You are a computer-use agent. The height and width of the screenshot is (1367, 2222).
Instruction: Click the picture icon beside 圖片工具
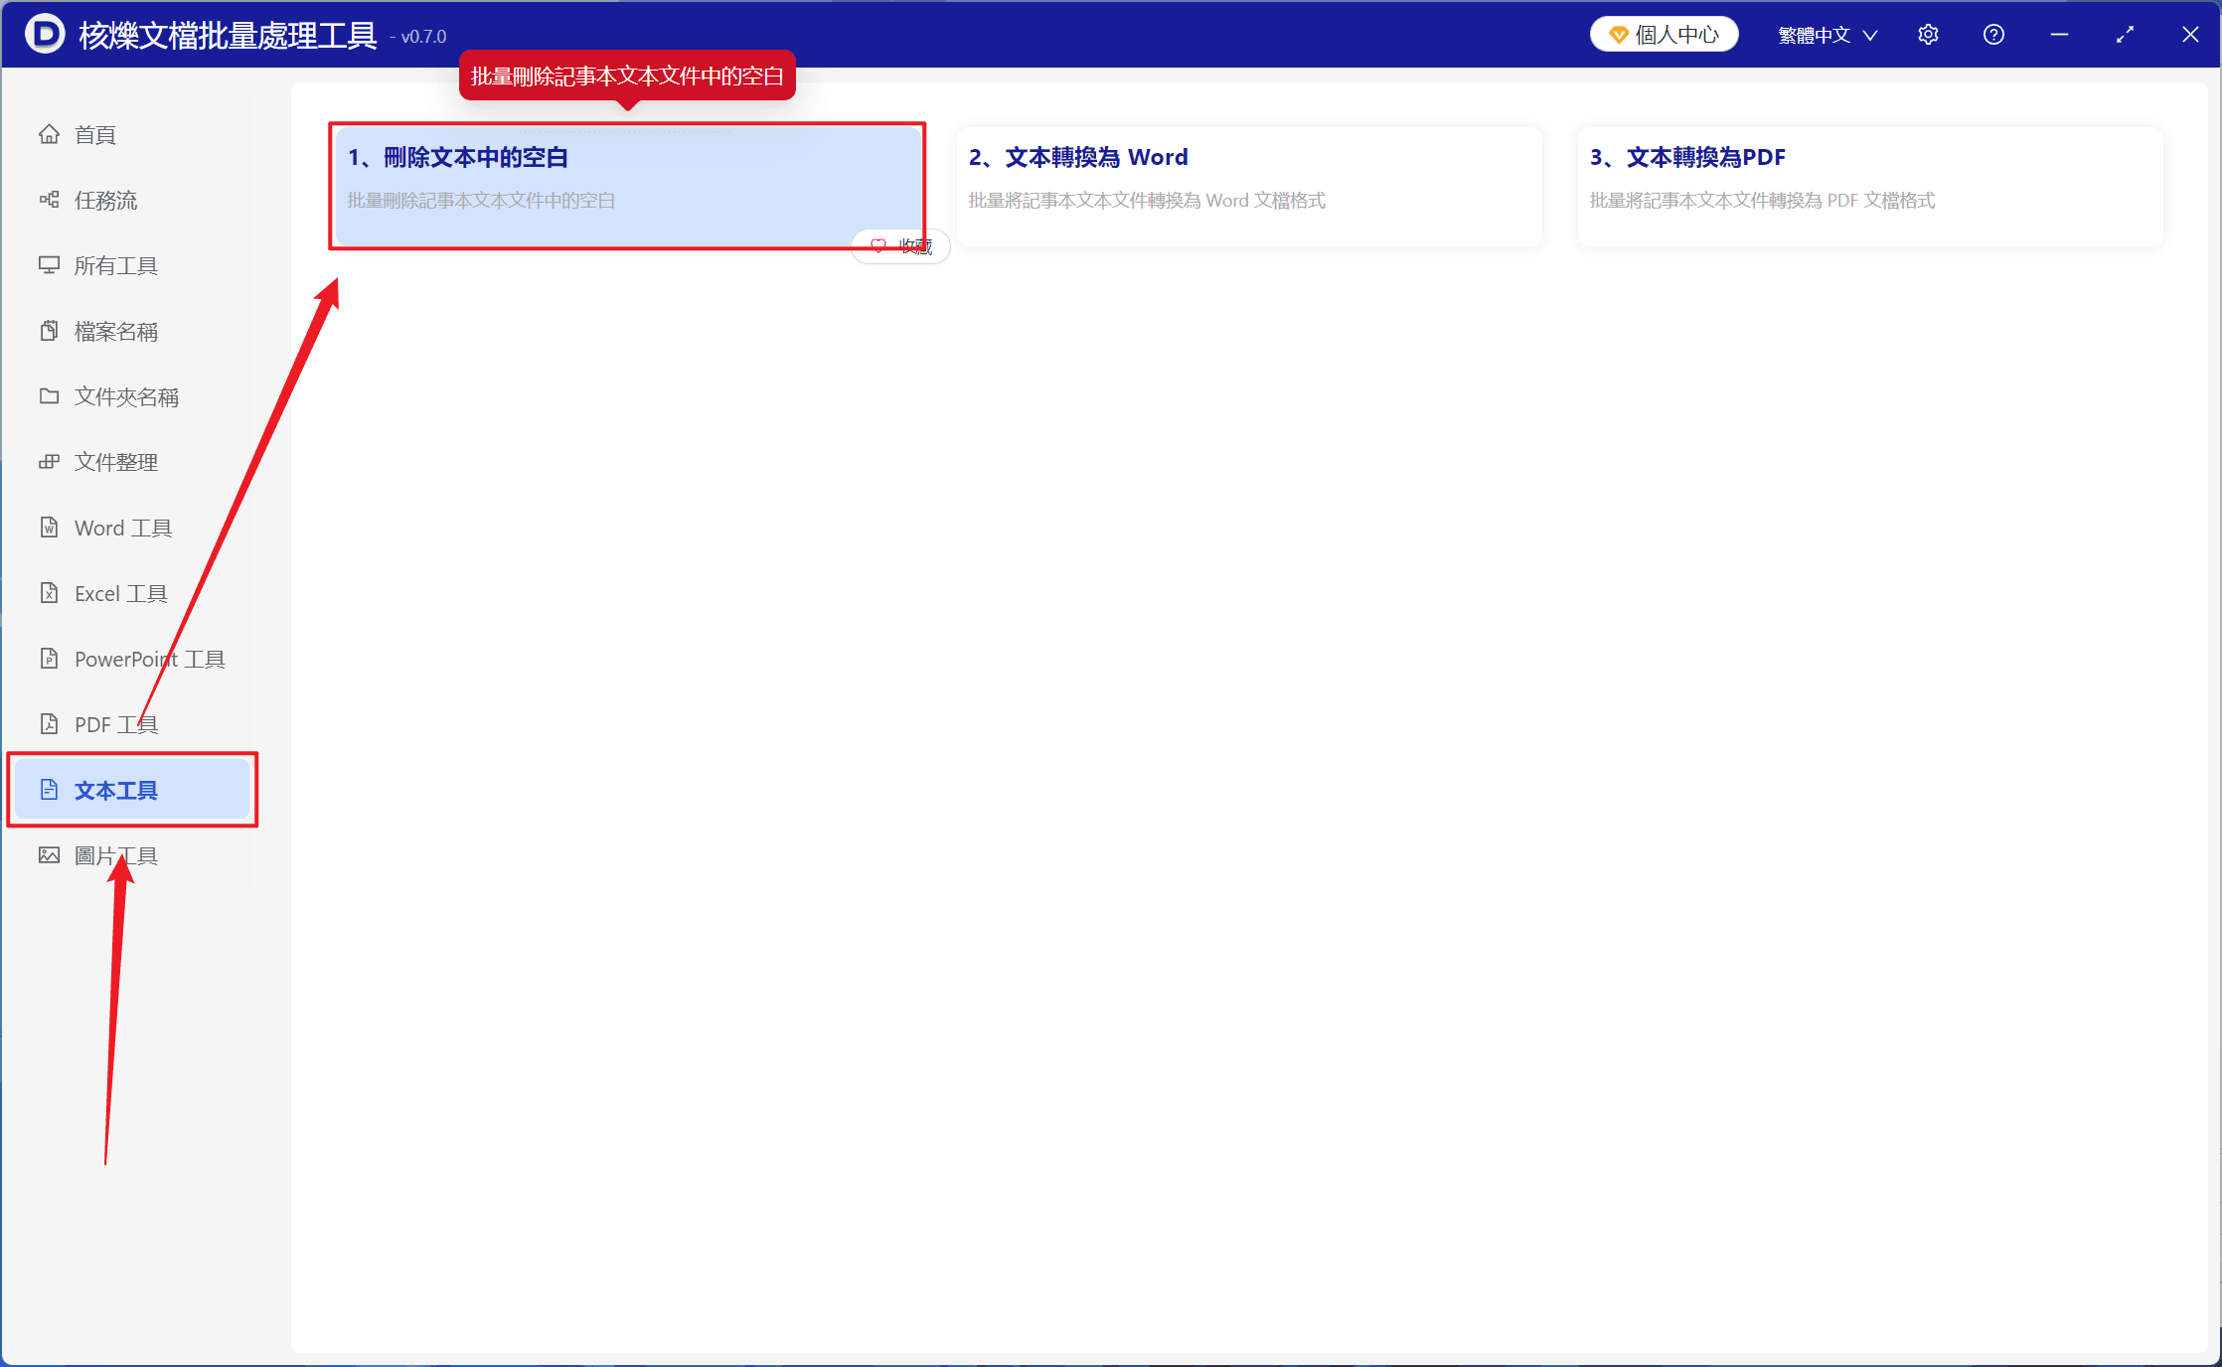click(x=49, y=855)
